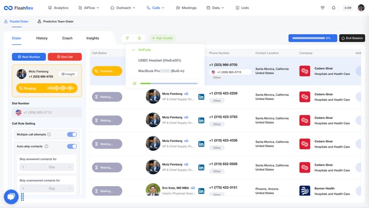Click Waiting status in Eric Katz row
This screenshot has height=208, width=369.
tap(107, 191)
